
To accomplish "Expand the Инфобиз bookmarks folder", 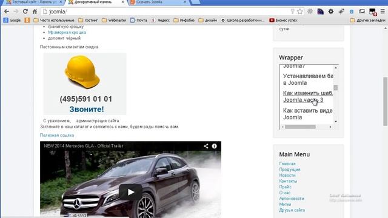I will [184, 20].
